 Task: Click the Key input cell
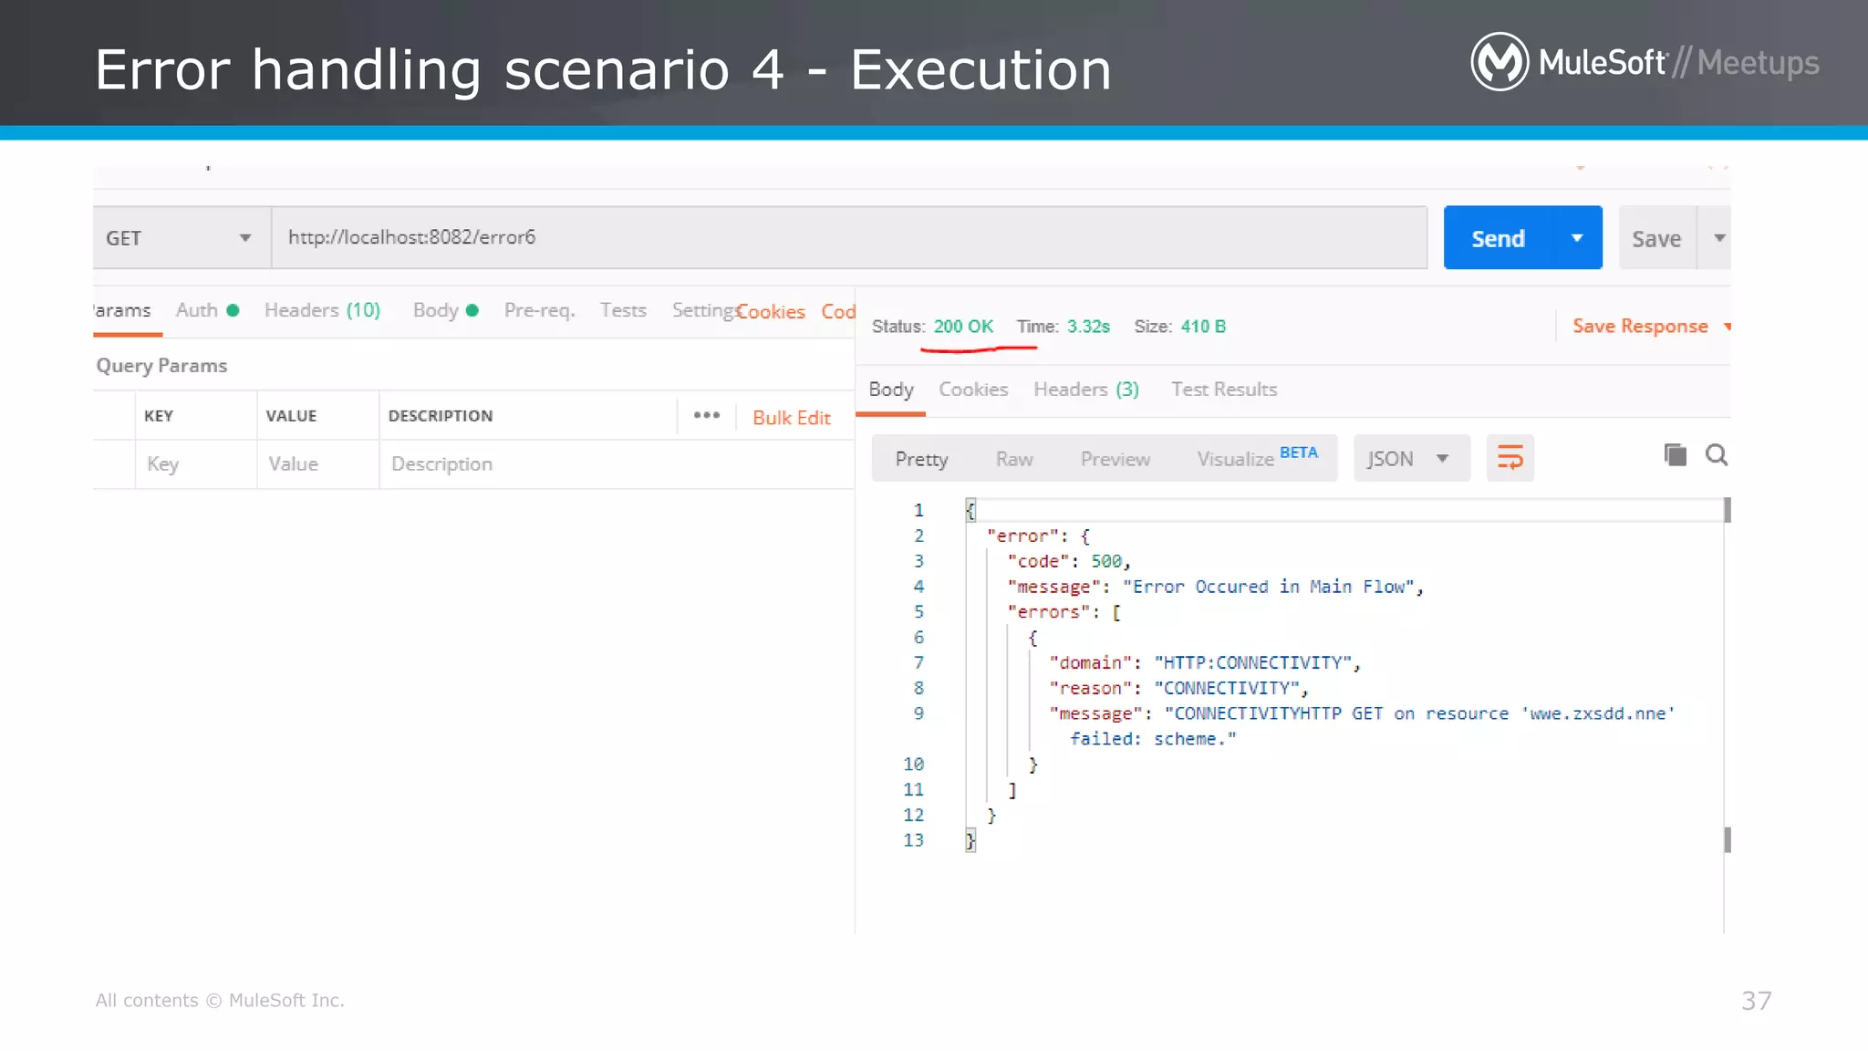[x=196, y=464]
